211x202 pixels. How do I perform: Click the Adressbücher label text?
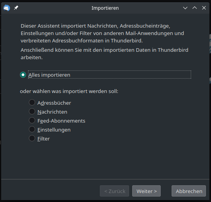click(54, 103)
